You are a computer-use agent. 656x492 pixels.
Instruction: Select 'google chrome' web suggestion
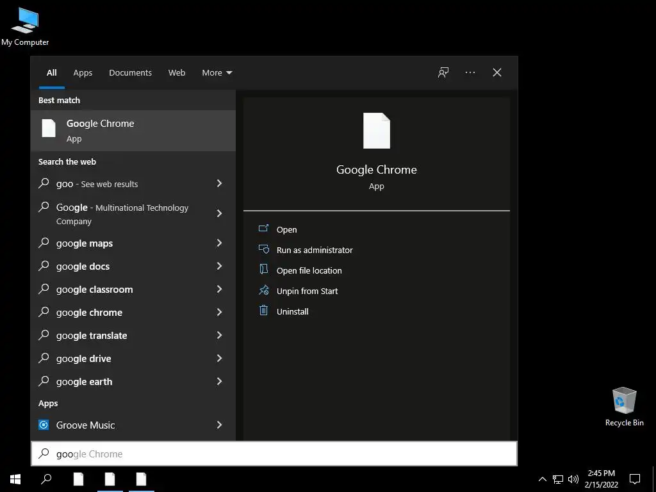(x=133, y=312)
